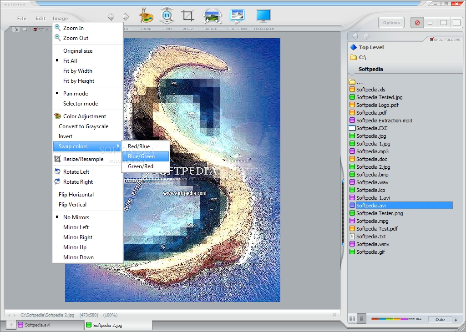The image size is (466, 332).
Task: Click the ALL file type filter
Action: (x=419, y=319)
